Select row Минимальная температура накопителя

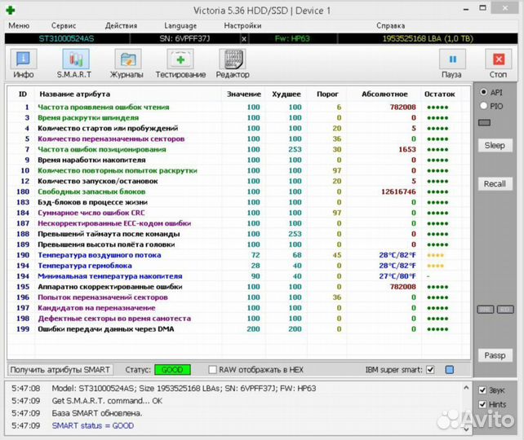point(238,276)
